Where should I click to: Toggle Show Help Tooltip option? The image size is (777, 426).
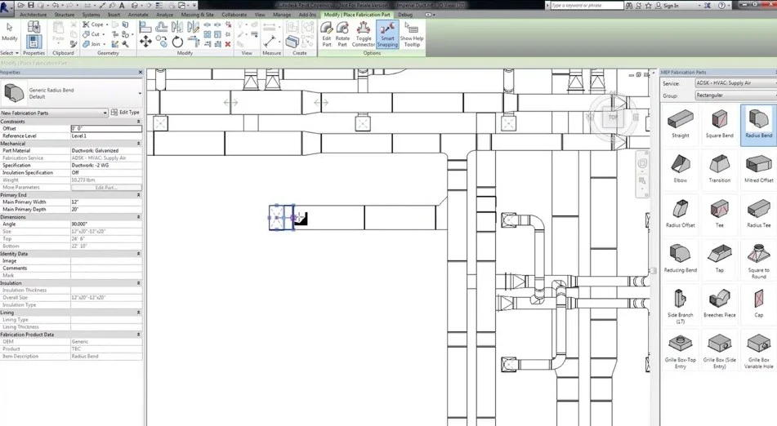(412, 33)
